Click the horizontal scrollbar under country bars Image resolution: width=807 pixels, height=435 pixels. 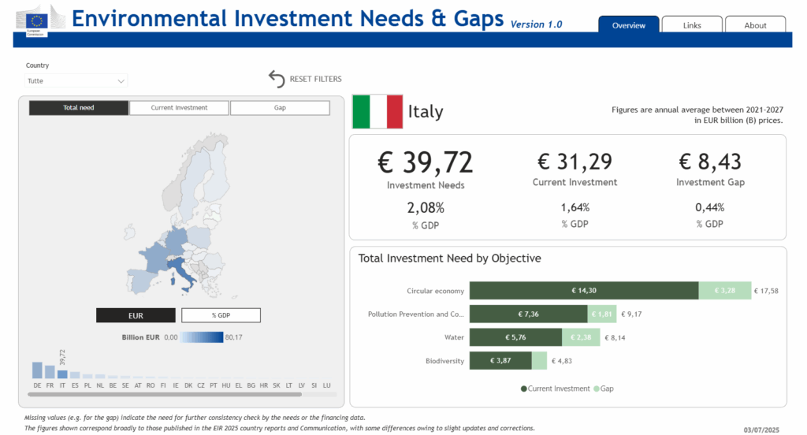tap(165, 394)
